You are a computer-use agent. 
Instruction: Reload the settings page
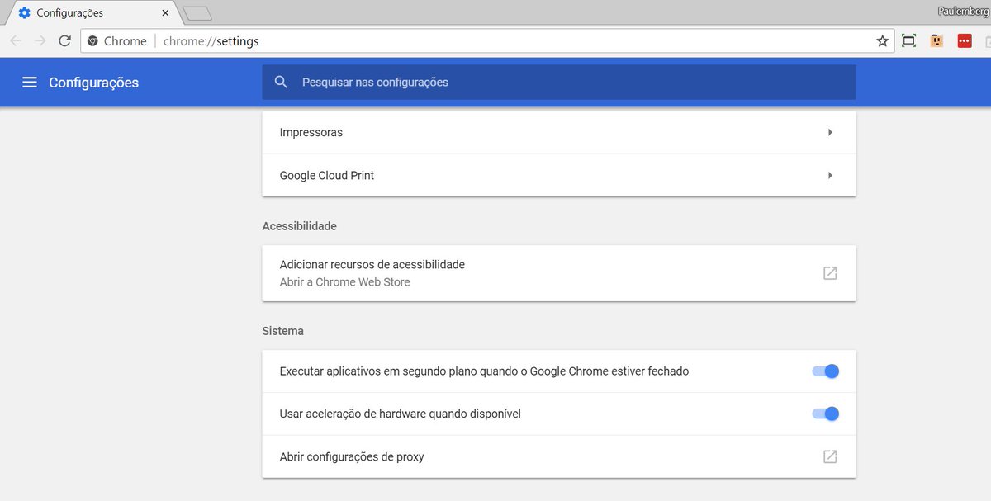[x=64, y=40]
